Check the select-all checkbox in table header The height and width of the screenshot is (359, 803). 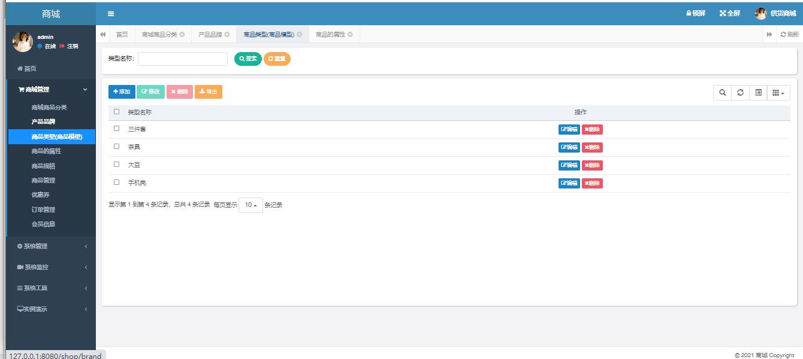pos(117,112)
